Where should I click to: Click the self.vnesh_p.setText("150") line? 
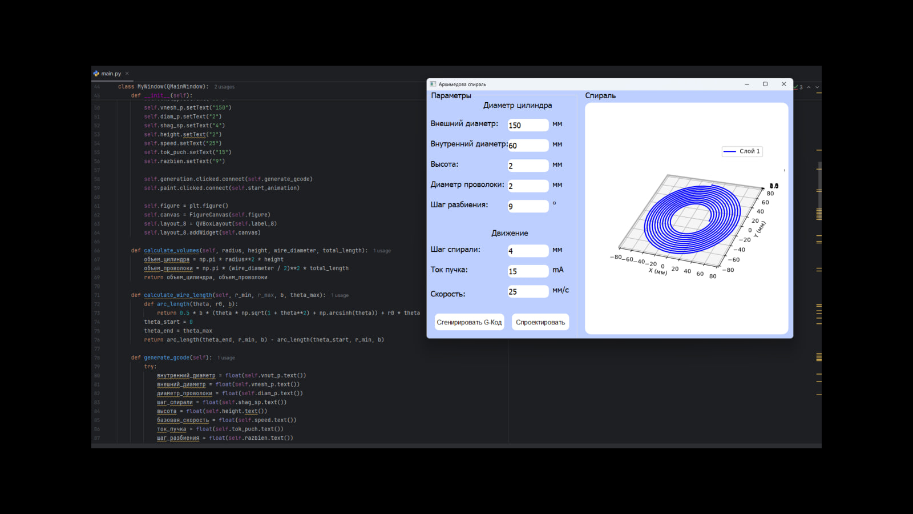[188, 107]
